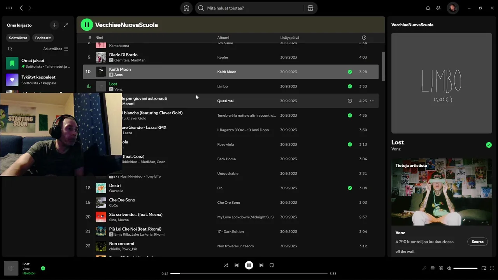The image size is (498, 280).
Task: Skip to the previous track
Action: [x=237, y=265]
